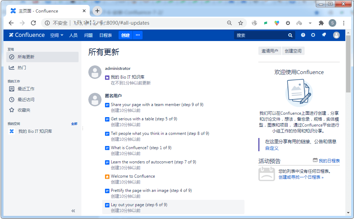The width and height of the screenshot is (354, 219).
Task: Open a new browser tab
Action: pyautogui.click(x=97, y=11)
